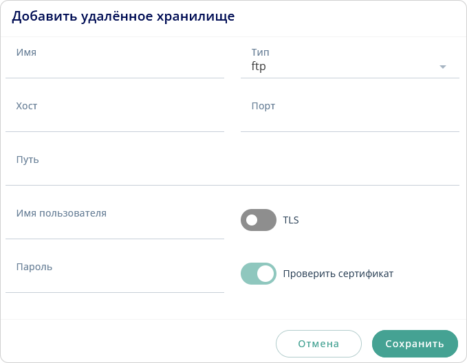
Task: Disable the Проверить сертификат switch
Action: [x=258, y=274]
